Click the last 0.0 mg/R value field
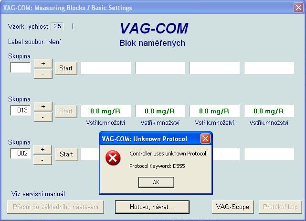 (269, 111)
